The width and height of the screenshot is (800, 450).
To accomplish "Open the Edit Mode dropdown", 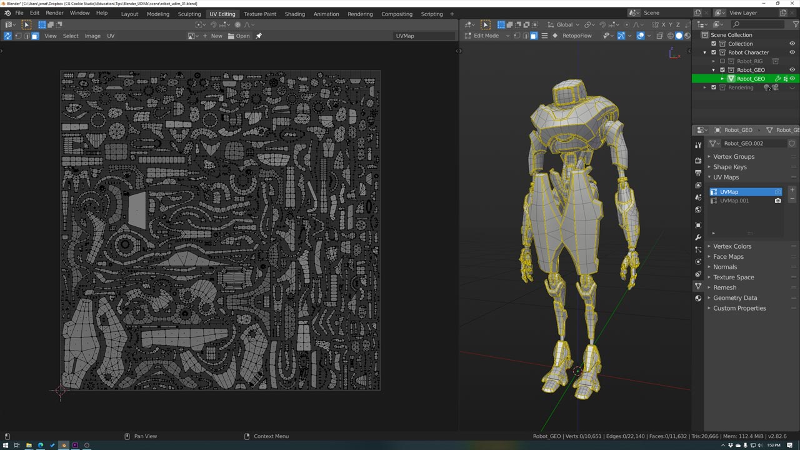I will [486, 36].
